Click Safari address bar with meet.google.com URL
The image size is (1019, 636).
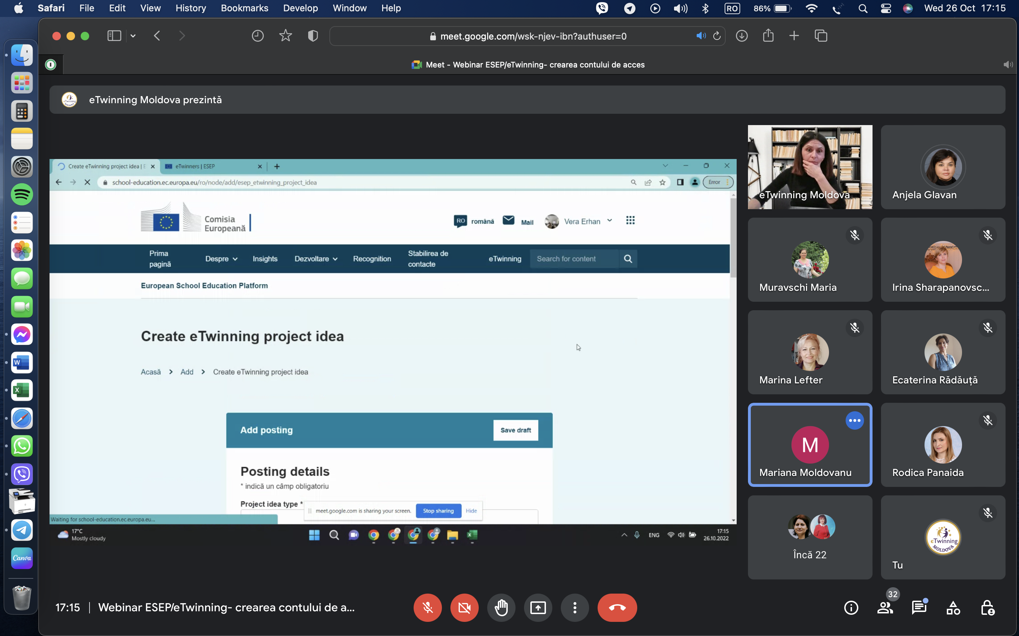527,36
